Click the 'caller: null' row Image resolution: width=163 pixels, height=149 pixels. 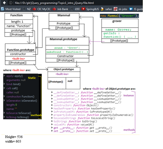coord(13,92)
